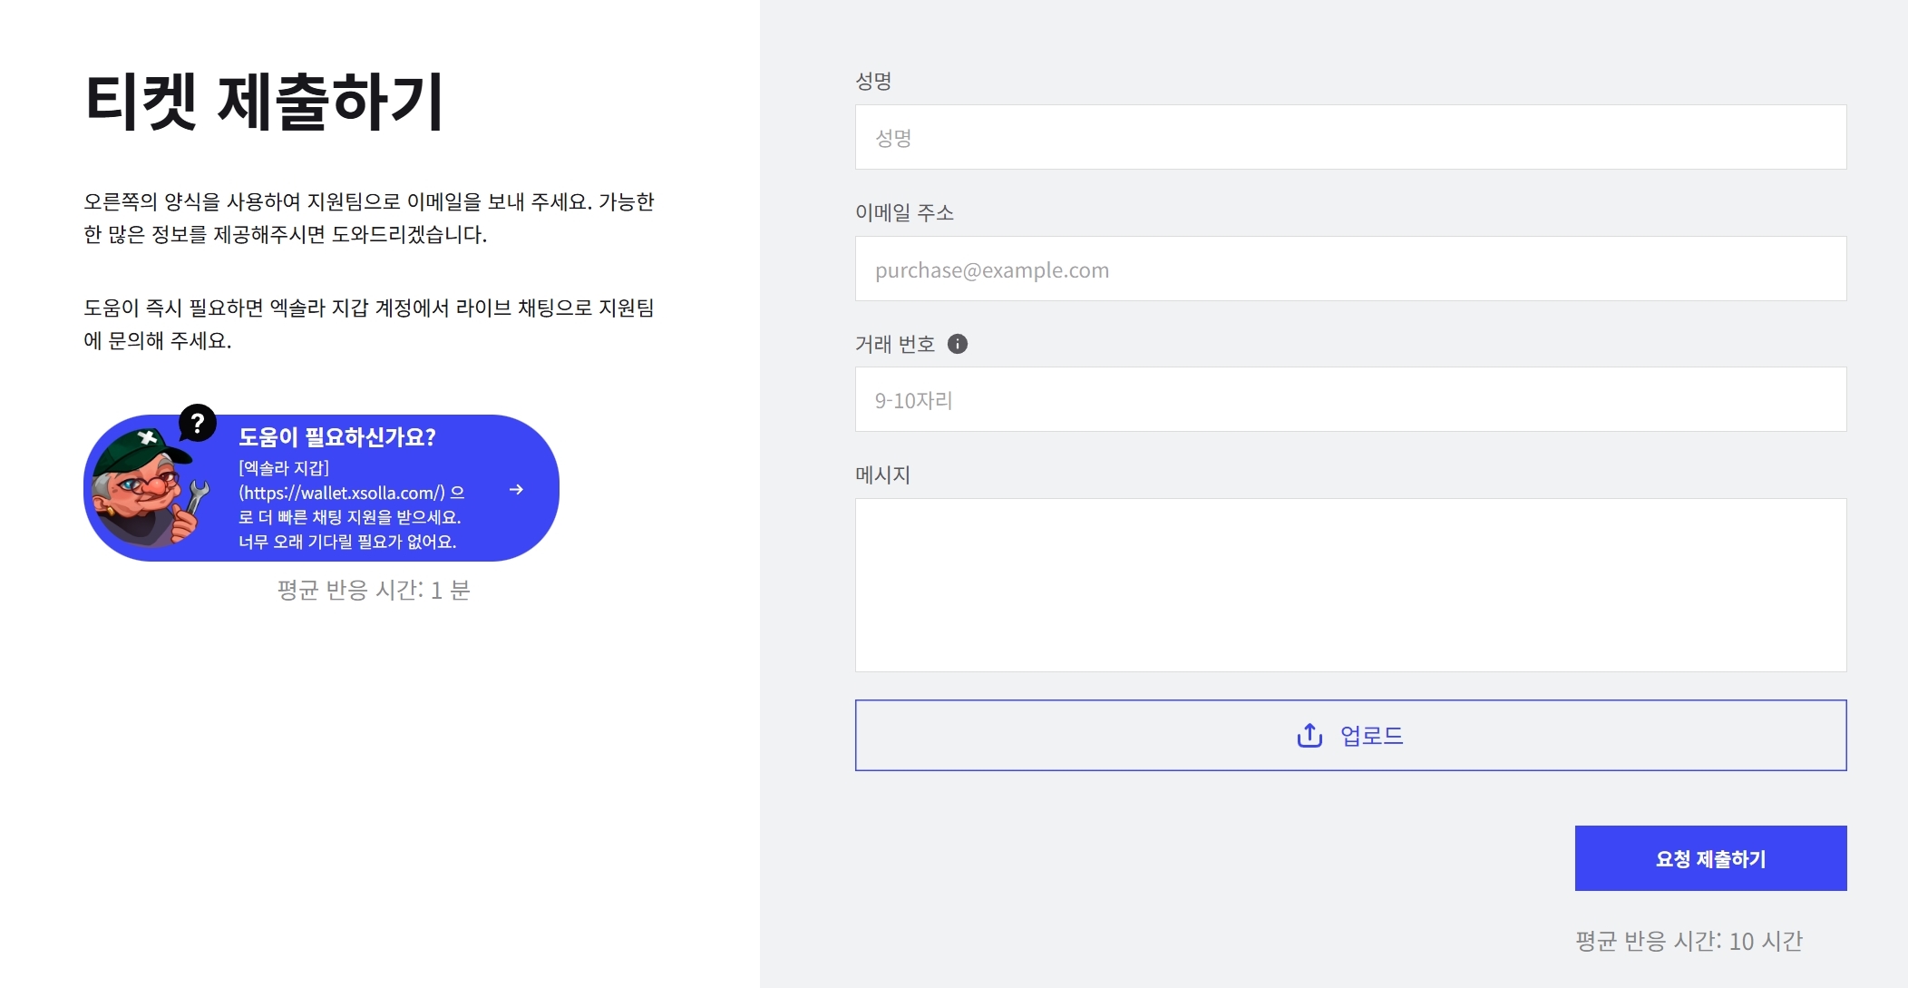Click the 메시지 field label
Viewport: 1908px width, 988px height.
[x=882, y=474]
